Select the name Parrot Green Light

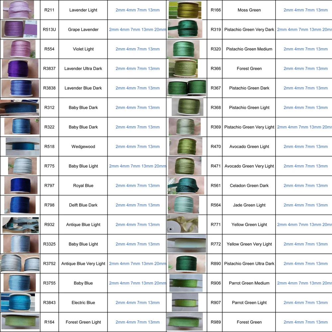click(x=249, y=302)
